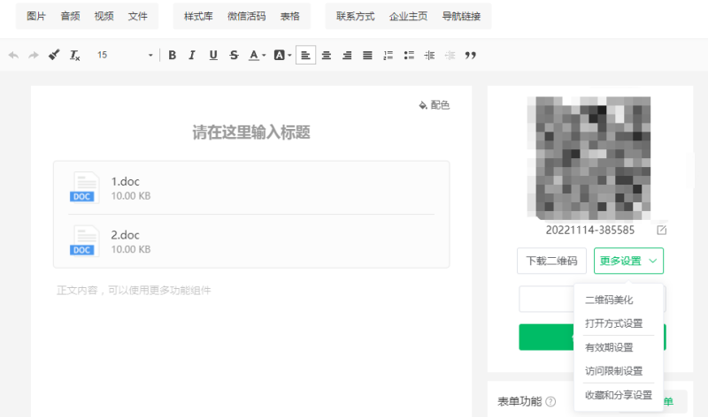Image resolution: width=708 pixels, height=417 pixels.
Task: Align text left
Action: pyautogui.click(x=305, y=55)
